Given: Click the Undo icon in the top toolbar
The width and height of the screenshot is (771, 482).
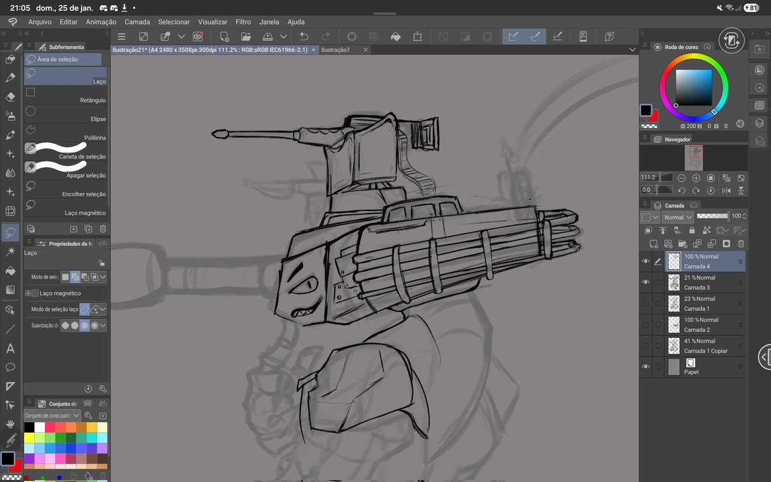Looking at the screenshot, I should (x=303, y=37).
